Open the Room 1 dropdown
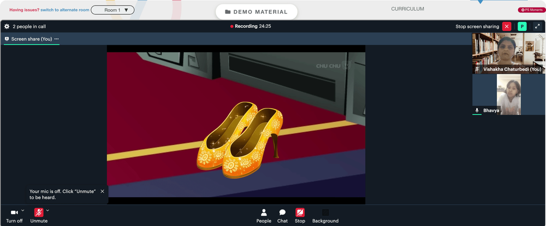Screen dimensions: 546x226 coord(112,10)
